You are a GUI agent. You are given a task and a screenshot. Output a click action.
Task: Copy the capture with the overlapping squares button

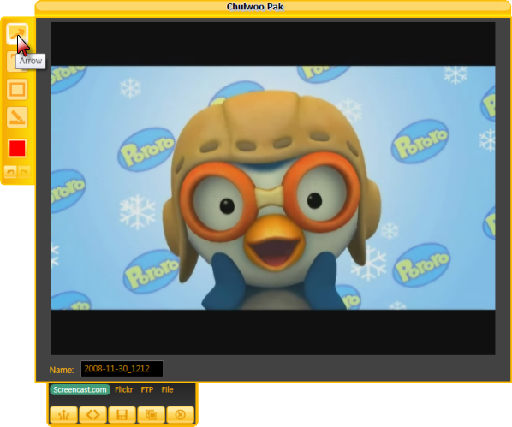click(x=151, y=415)
